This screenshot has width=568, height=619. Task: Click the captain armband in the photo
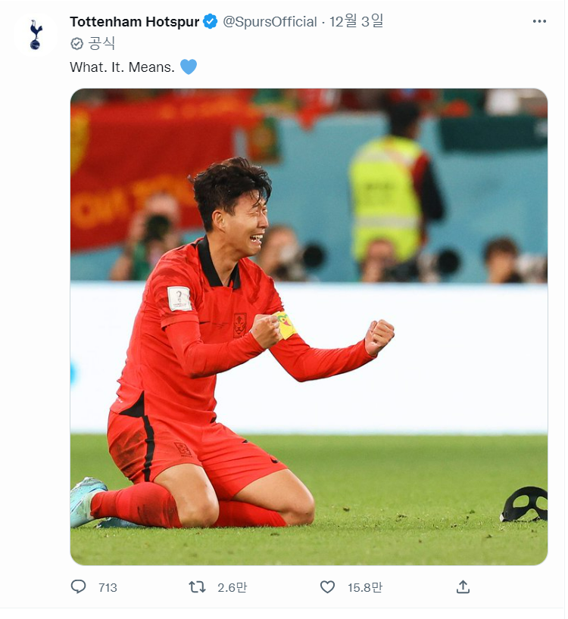point(286,325)
